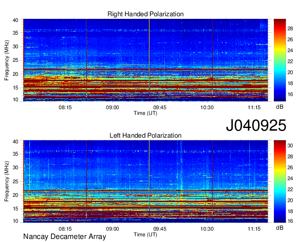Click 09:00 time tick of Left Handed plot
The height and width of the screenshot is (242, 298).
click(113, 229)
